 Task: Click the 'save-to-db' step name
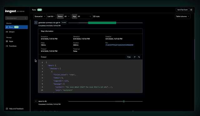(42, 101)
